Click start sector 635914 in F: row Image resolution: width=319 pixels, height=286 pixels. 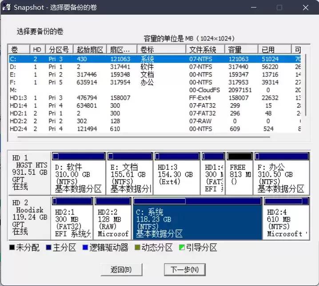(x=87, y=82)
